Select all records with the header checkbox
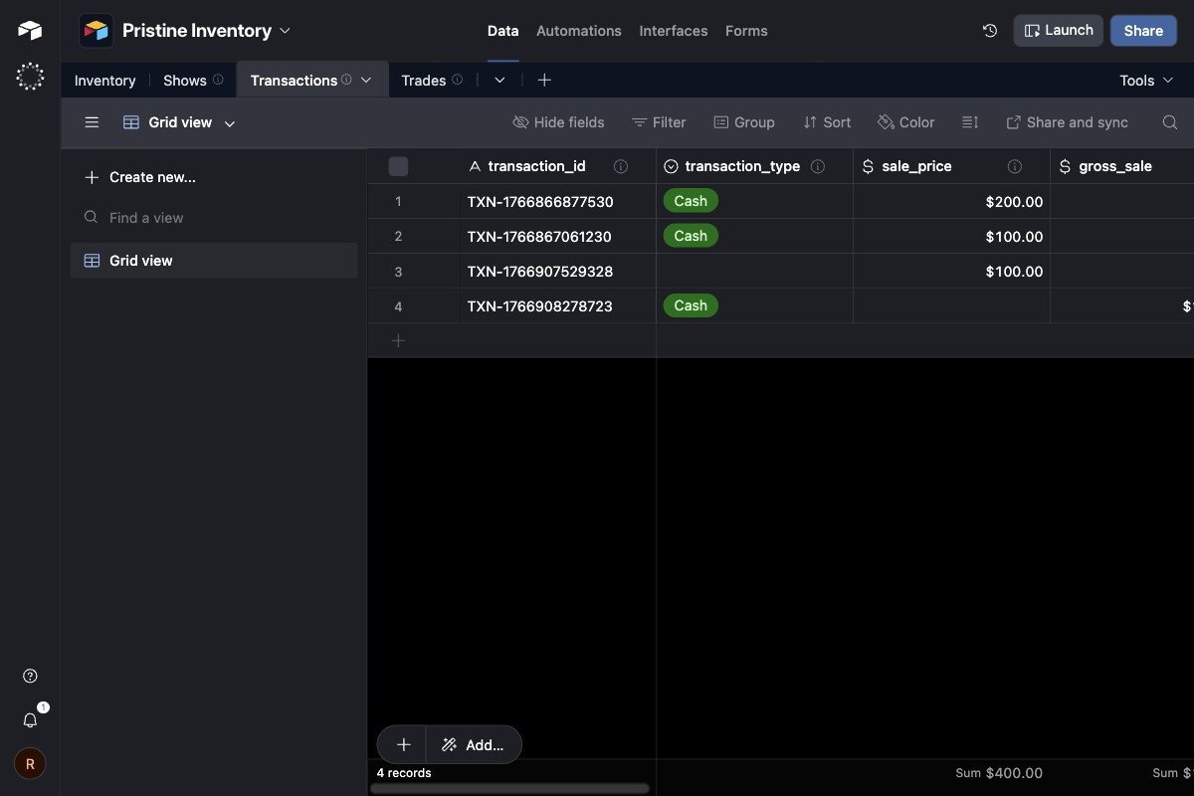This screenshot has height=796, width=1194. pos(398,166)
